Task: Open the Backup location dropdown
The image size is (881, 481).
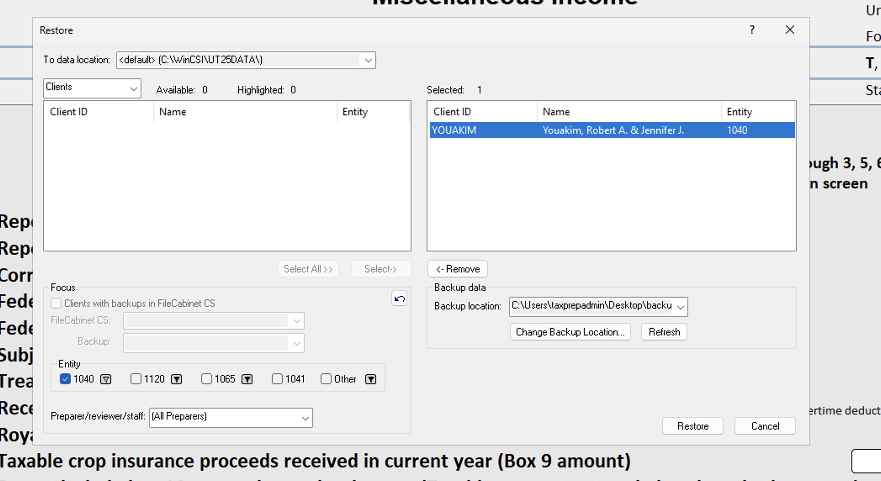Action: pos(598,307)
